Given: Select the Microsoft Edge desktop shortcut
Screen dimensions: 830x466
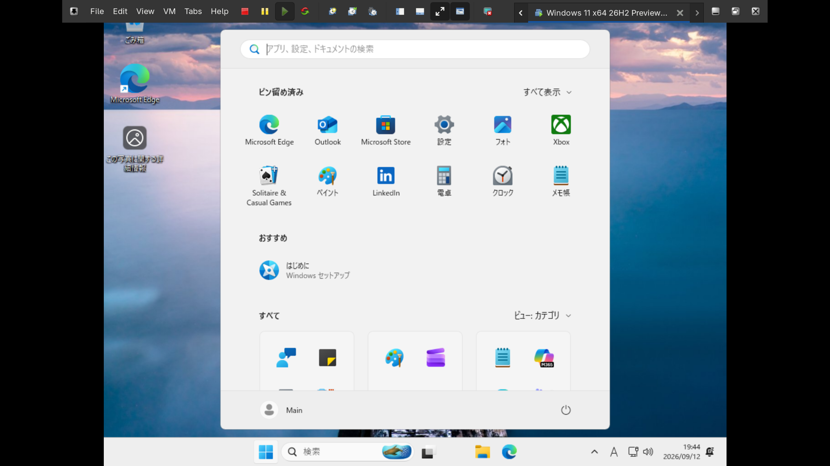Looking at the screenshot, I should (135, 84).
